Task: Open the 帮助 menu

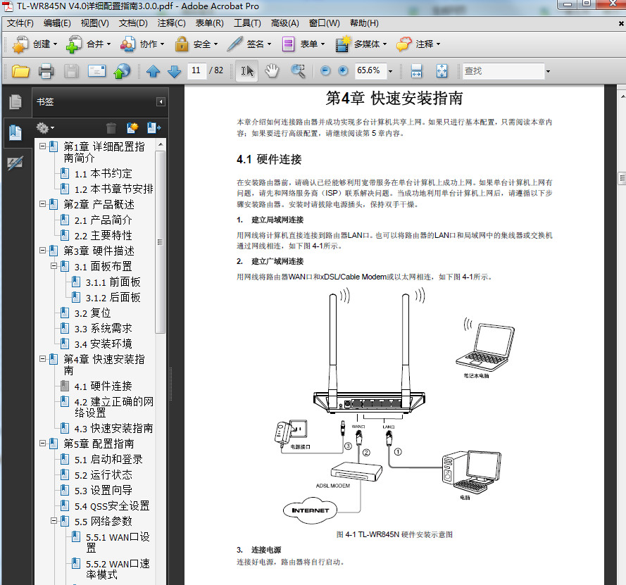Action: click(x=363, y=23)
